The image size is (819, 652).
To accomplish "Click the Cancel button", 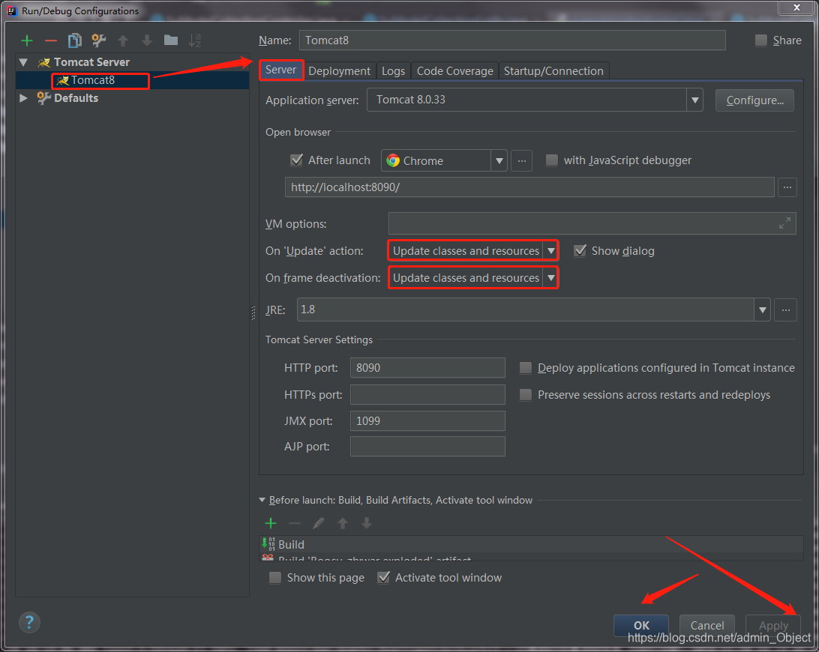I will click(x=706, y=625).
